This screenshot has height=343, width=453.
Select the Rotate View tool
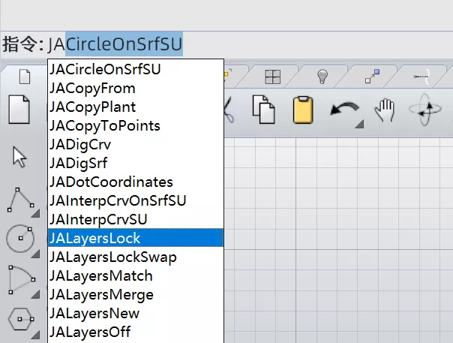click(424, 110)
